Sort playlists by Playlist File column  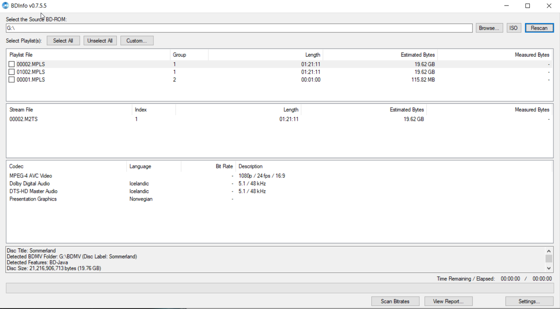click(x=88, y=55)
